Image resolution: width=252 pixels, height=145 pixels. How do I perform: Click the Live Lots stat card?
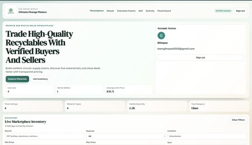[x=30, y=90]
